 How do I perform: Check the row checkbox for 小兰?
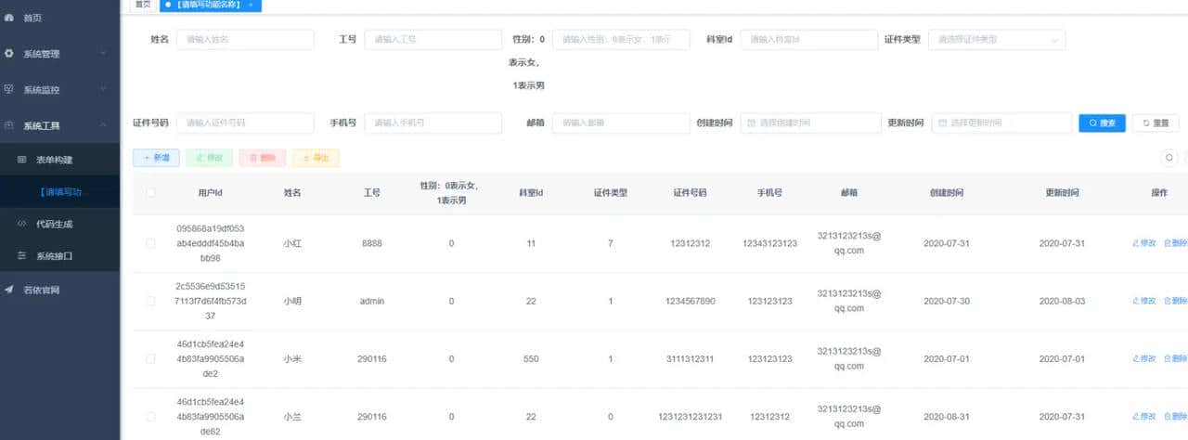pos(150,417)
